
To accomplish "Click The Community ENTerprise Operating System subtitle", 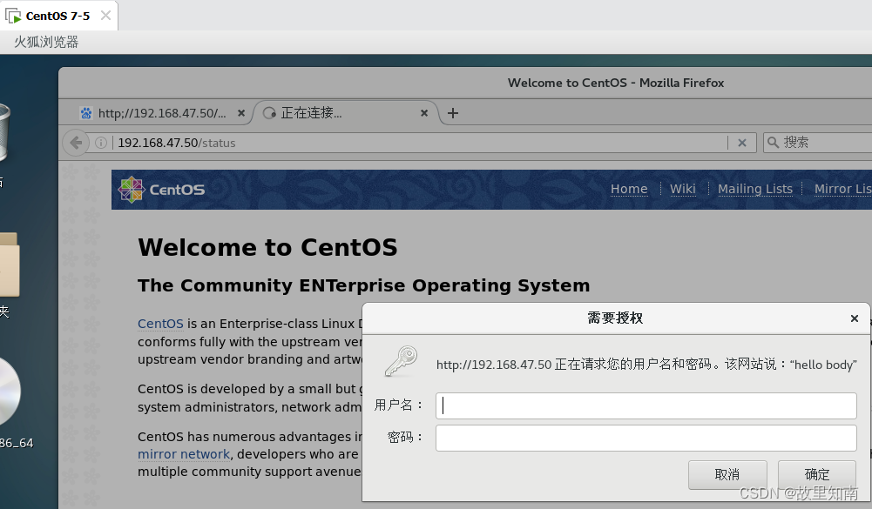I will [364, 285].
